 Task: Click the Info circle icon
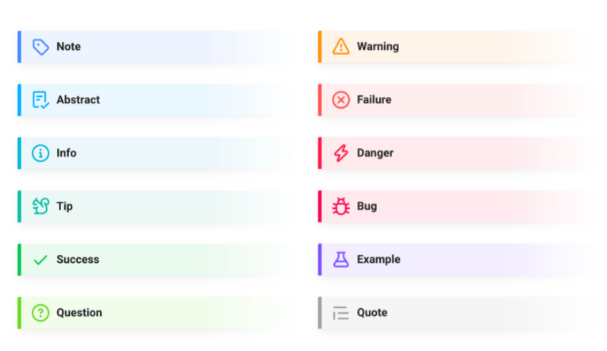[x=40, y=153]
